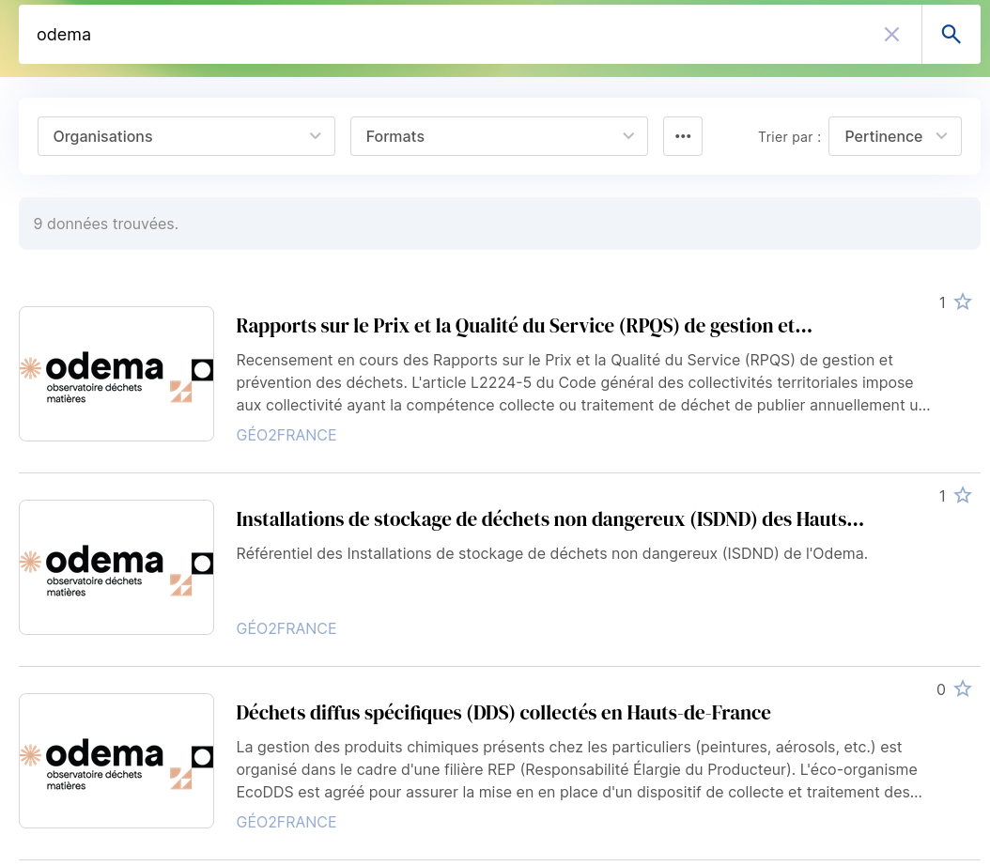Image resolution: width=990 pixels, height=866 pixels.
Task: Star the Déchets diffus spécifiques dataset
Action: [x=962, y=688]
